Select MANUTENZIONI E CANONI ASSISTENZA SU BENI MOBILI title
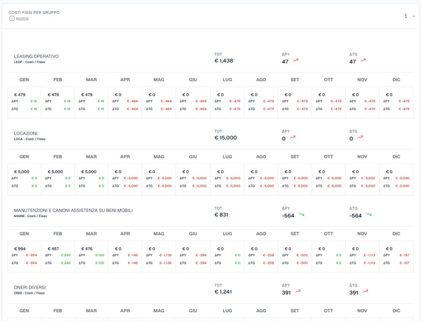This screenshot has width=421, height=321. [x=73, y=210]
